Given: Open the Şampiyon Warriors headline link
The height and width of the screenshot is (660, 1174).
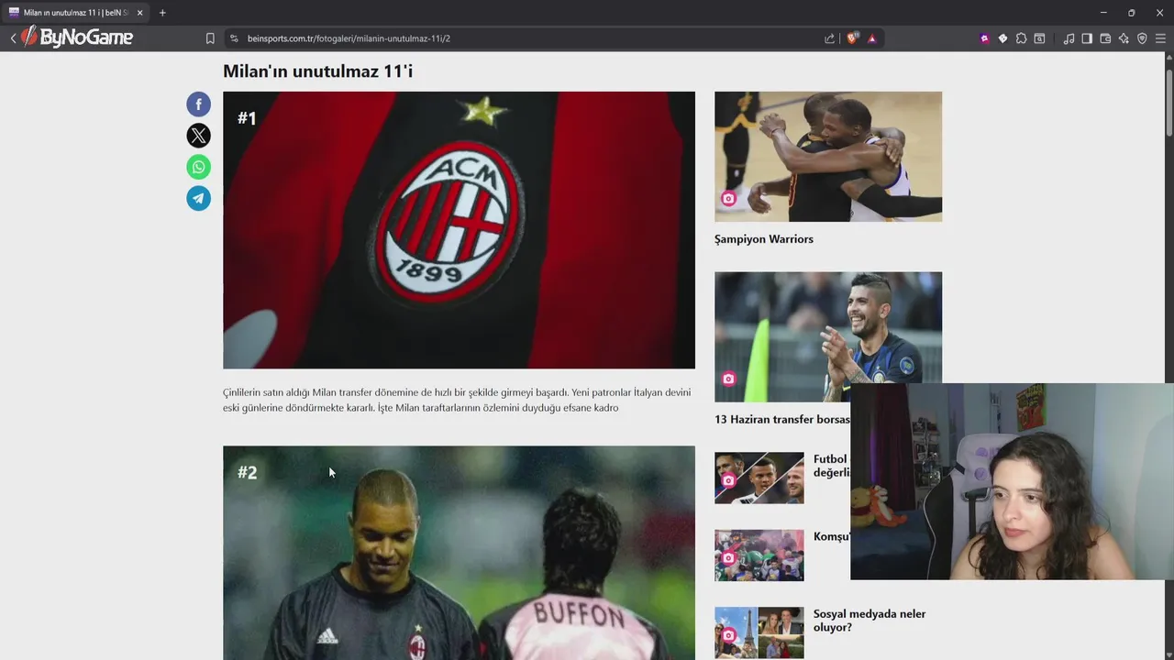Looking at the screenshot, I should point(763,239).
